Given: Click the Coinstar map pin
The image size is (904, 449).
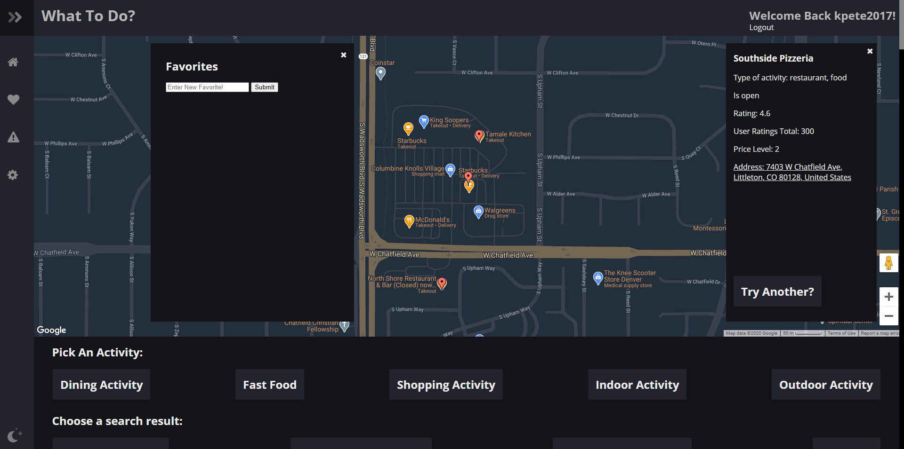Looking at the screenshot, I should (x=381, y=73).
